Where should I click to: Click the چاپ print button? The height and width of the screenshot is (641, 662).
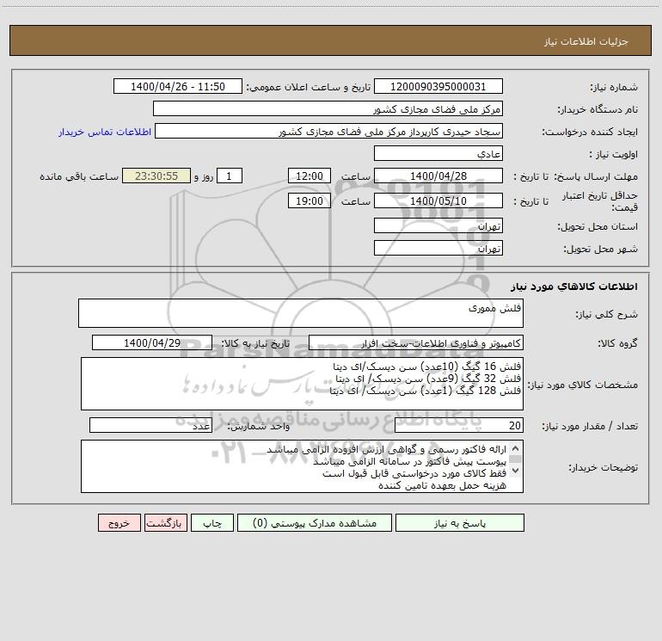pos(212,523)
